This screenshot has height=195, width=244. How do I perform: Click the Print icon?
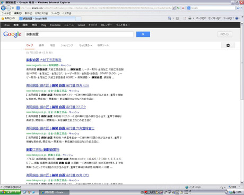pyautogui.click(x=190, y=18)
